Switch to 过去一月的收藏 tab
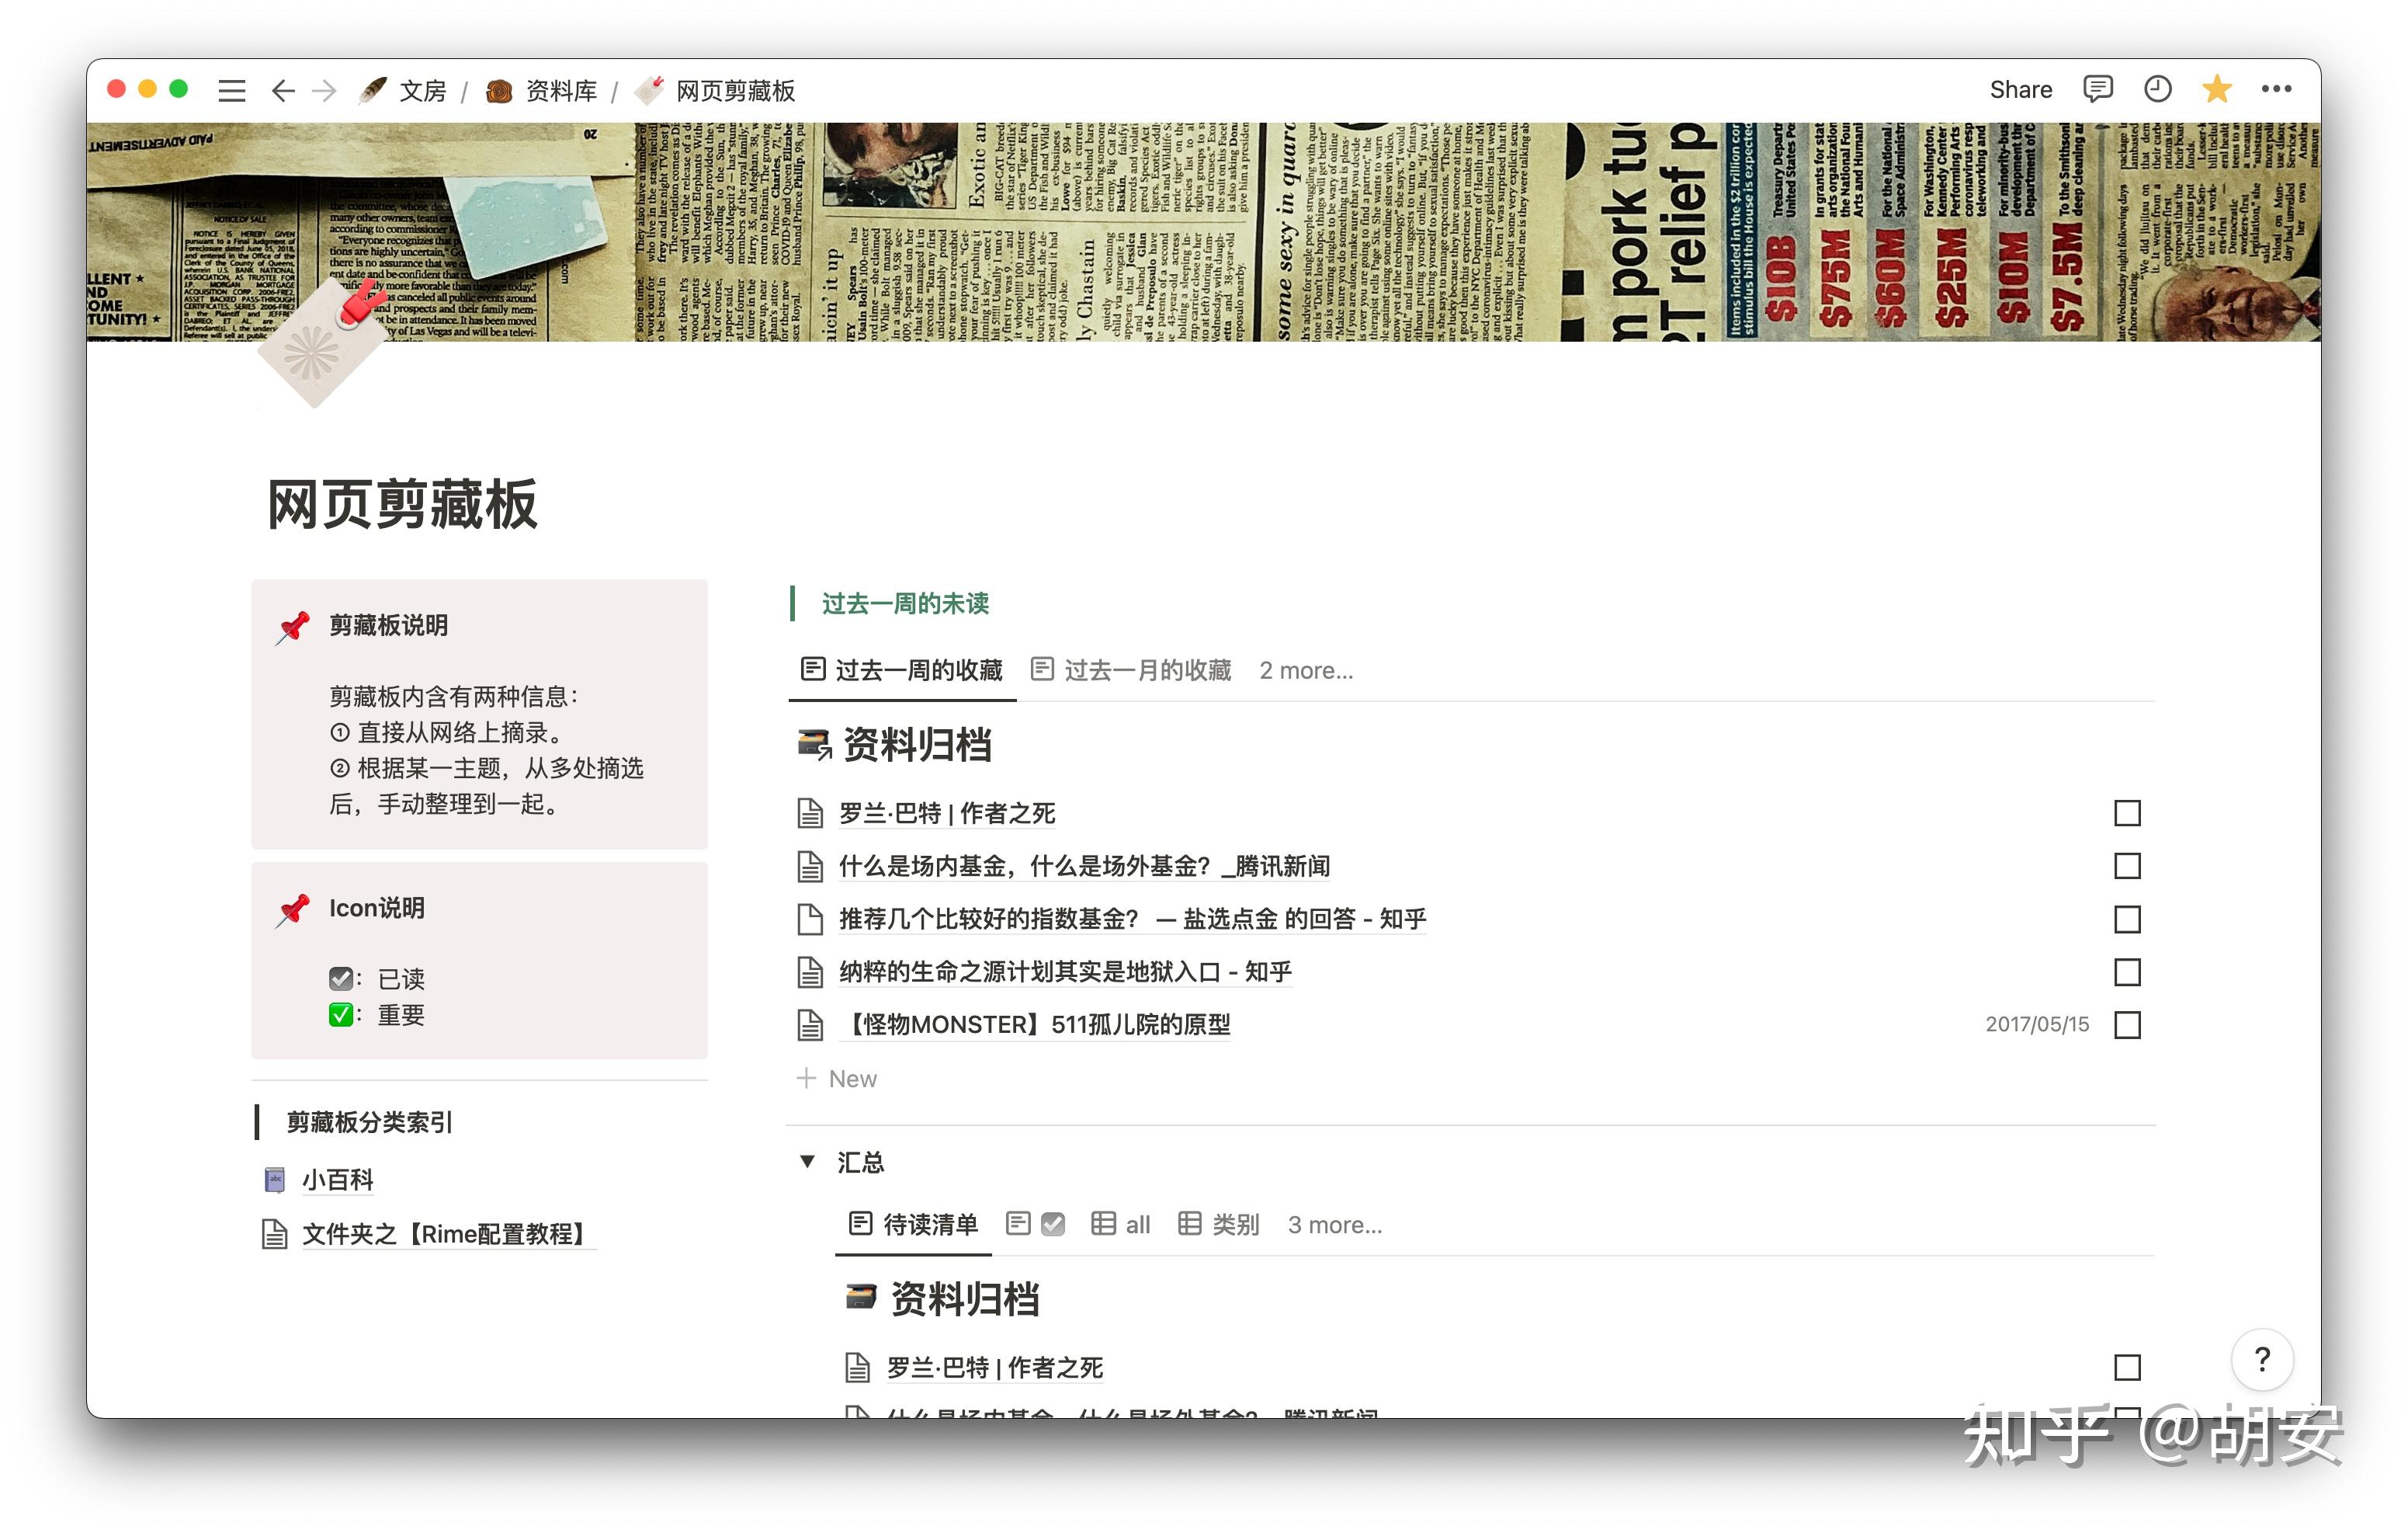Screen dimensions: 2408x1533 click(1130, 670)
